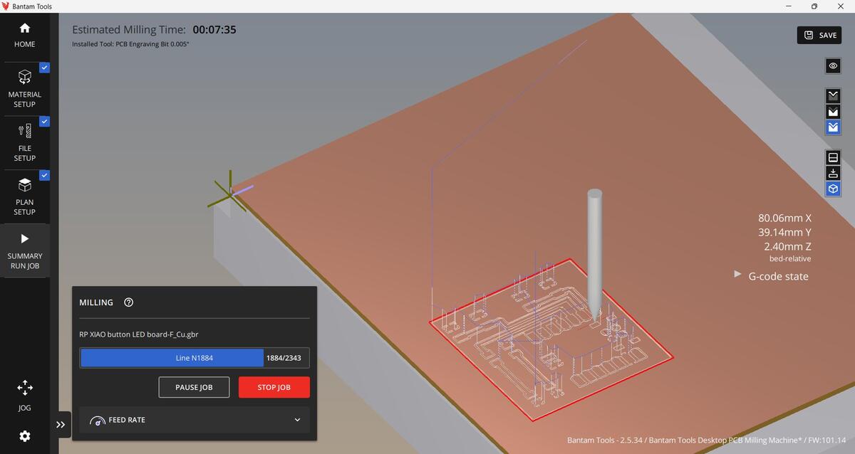Open the JOG controls
Screen dimensions: 855x454
tap(24, 395)
